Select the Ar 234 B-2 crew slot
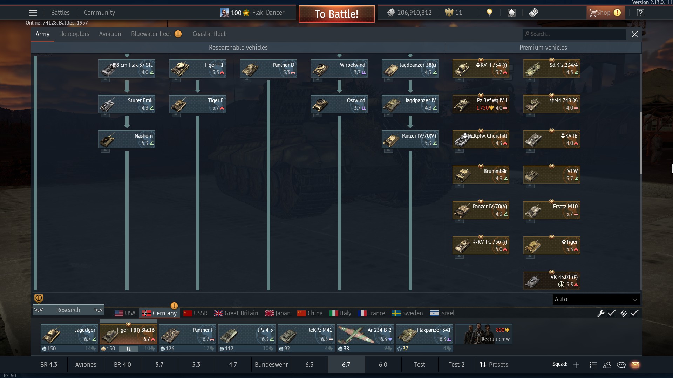This screenshot has height=378, width=673. [365, 334]
